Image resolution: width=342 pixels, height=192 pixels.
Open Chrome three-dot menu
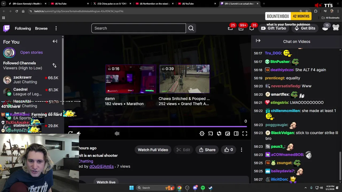tap(338, 11)
